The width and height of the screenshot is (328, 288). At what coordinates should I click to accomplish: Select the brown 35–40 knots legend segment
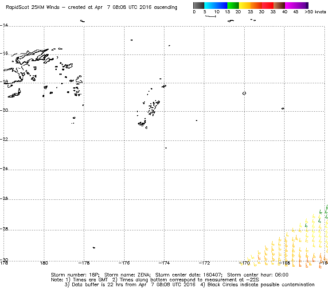pyautogui.click(x=279, y=5)
